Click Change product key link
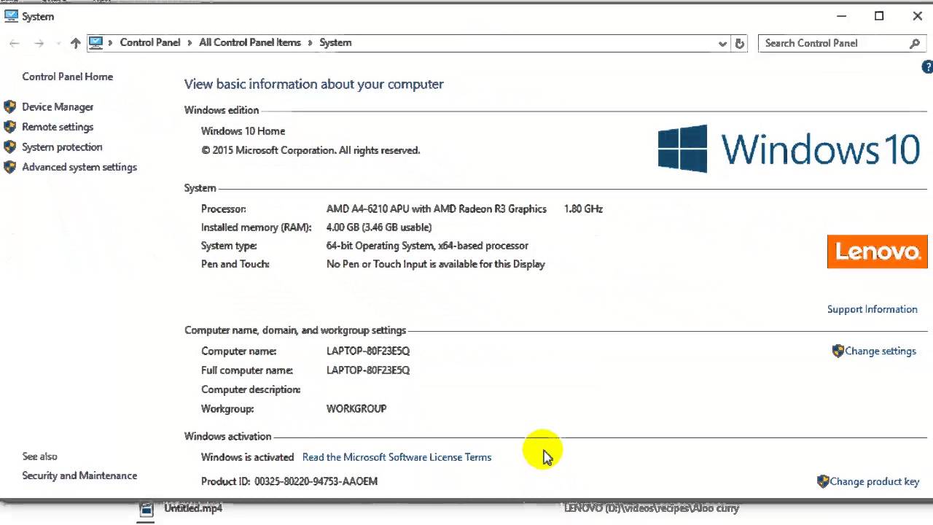Viewport: 933px width, 525px height. click(875, 481)
